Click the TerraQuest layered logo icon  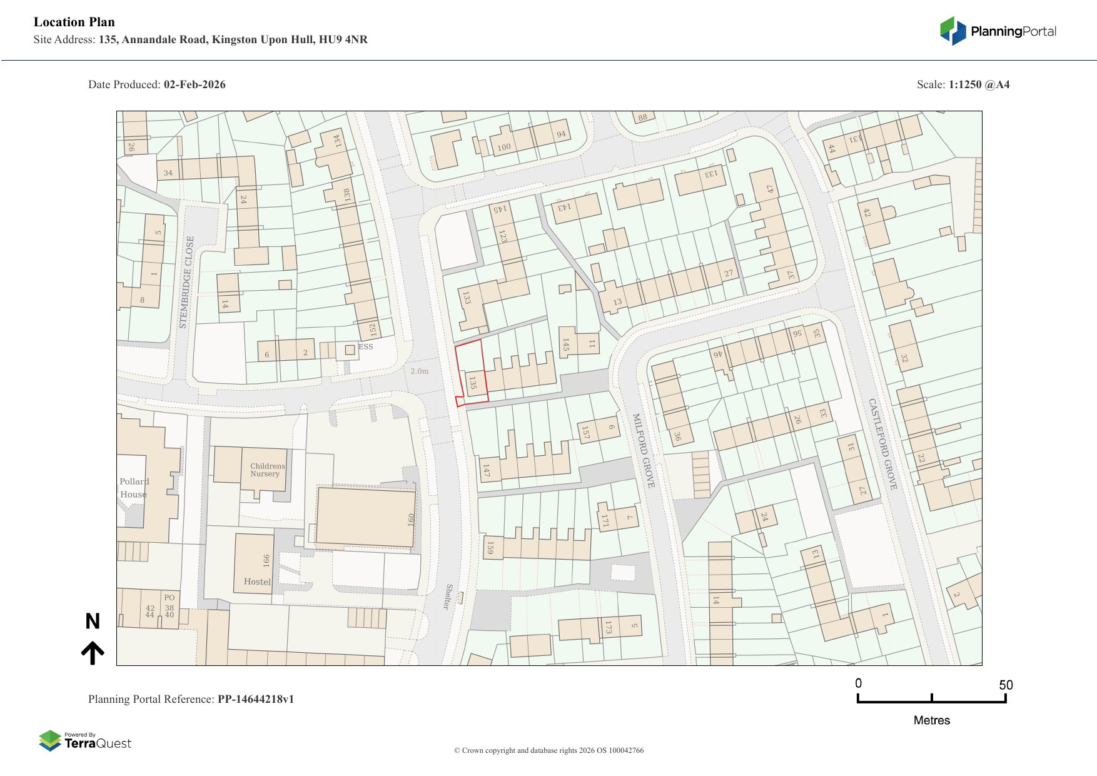(50, 740)
